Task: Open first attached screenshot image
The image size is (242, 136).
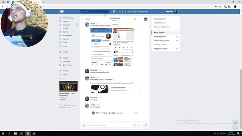Action: point(101,47)
